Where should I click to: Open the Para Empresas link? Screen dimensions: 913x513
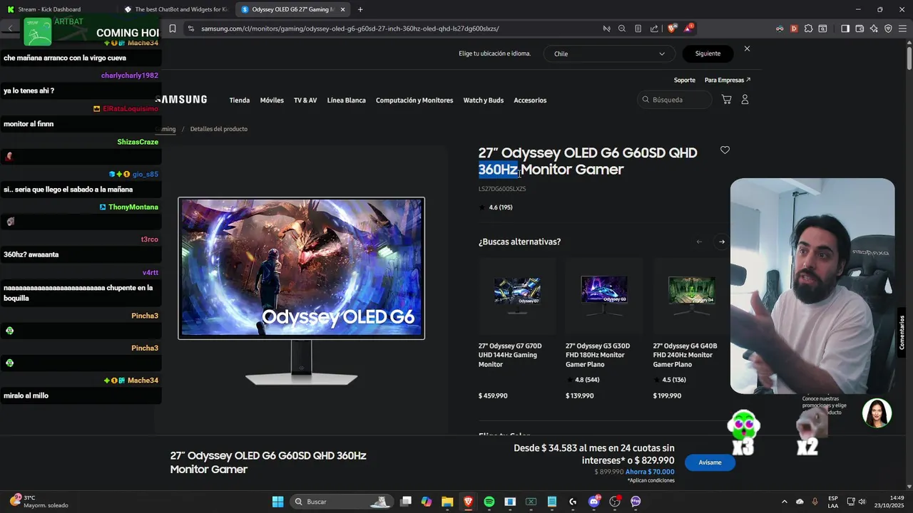pos(728,80)
